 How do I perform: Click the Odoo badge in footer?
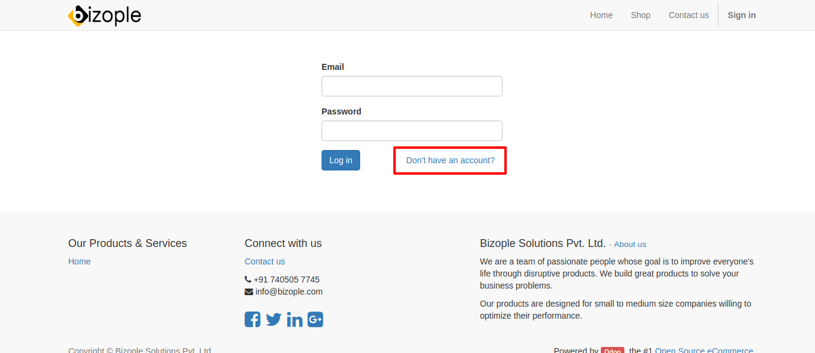[612, 351]
